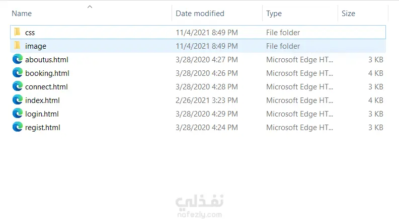The image size is (399, 219).
Task: Click the Edge icon beside booking.html
Action: coord(18,73)
